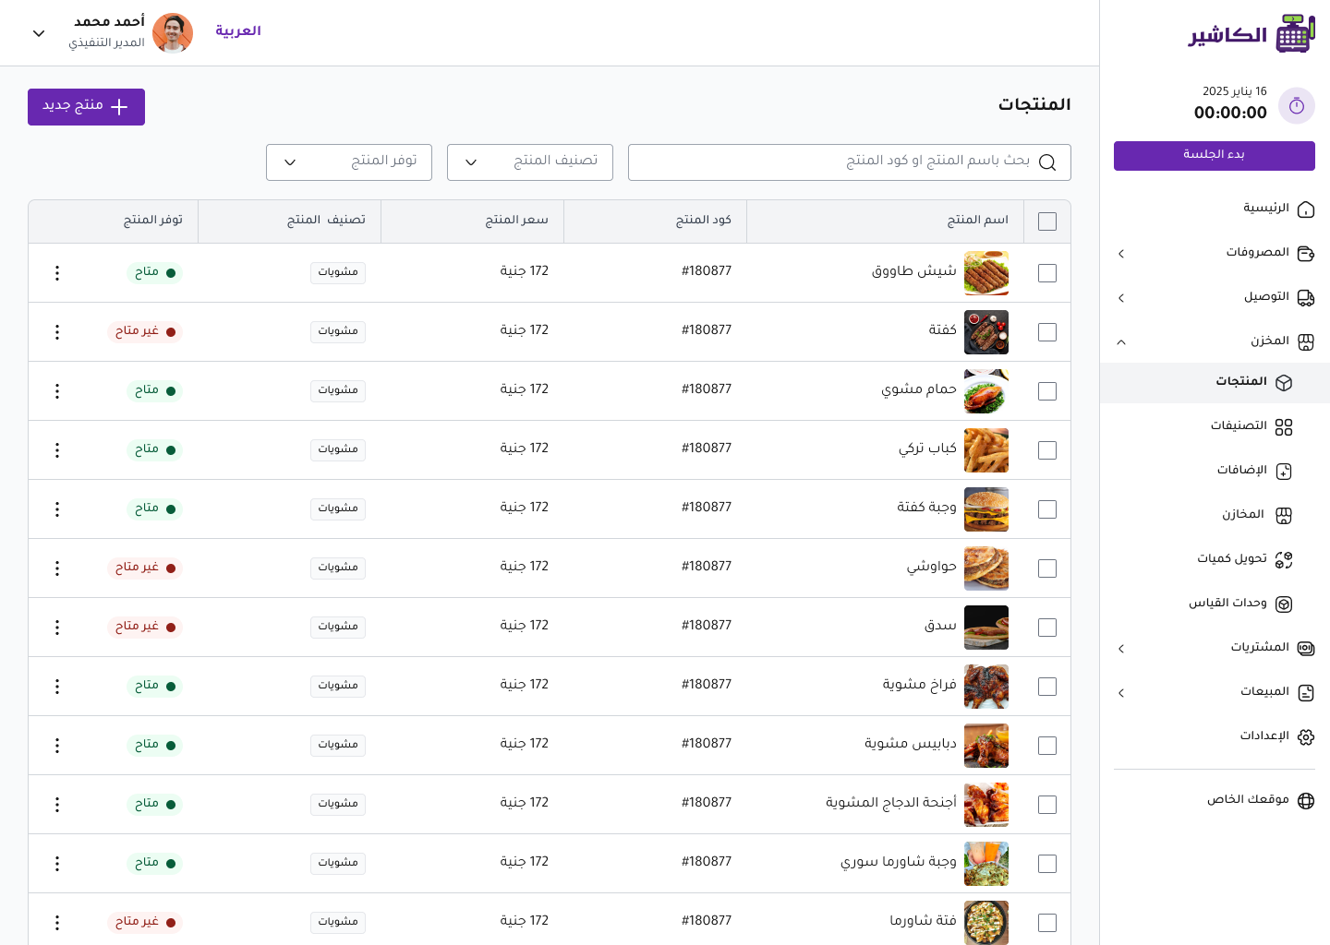Click the منتج جديد button

click(x=86, y=107)
